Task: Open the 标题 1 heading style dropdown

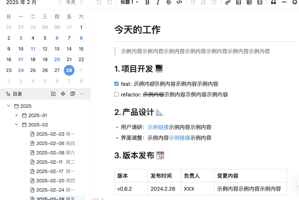Action: point(129,2)
